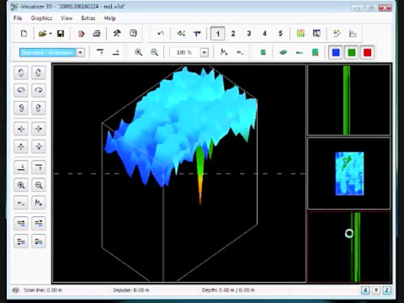The image size is (404, 303).
Task: Open the toolbox wrench-hammer icon
Action: pyautogui.click(x=116, y=34)
